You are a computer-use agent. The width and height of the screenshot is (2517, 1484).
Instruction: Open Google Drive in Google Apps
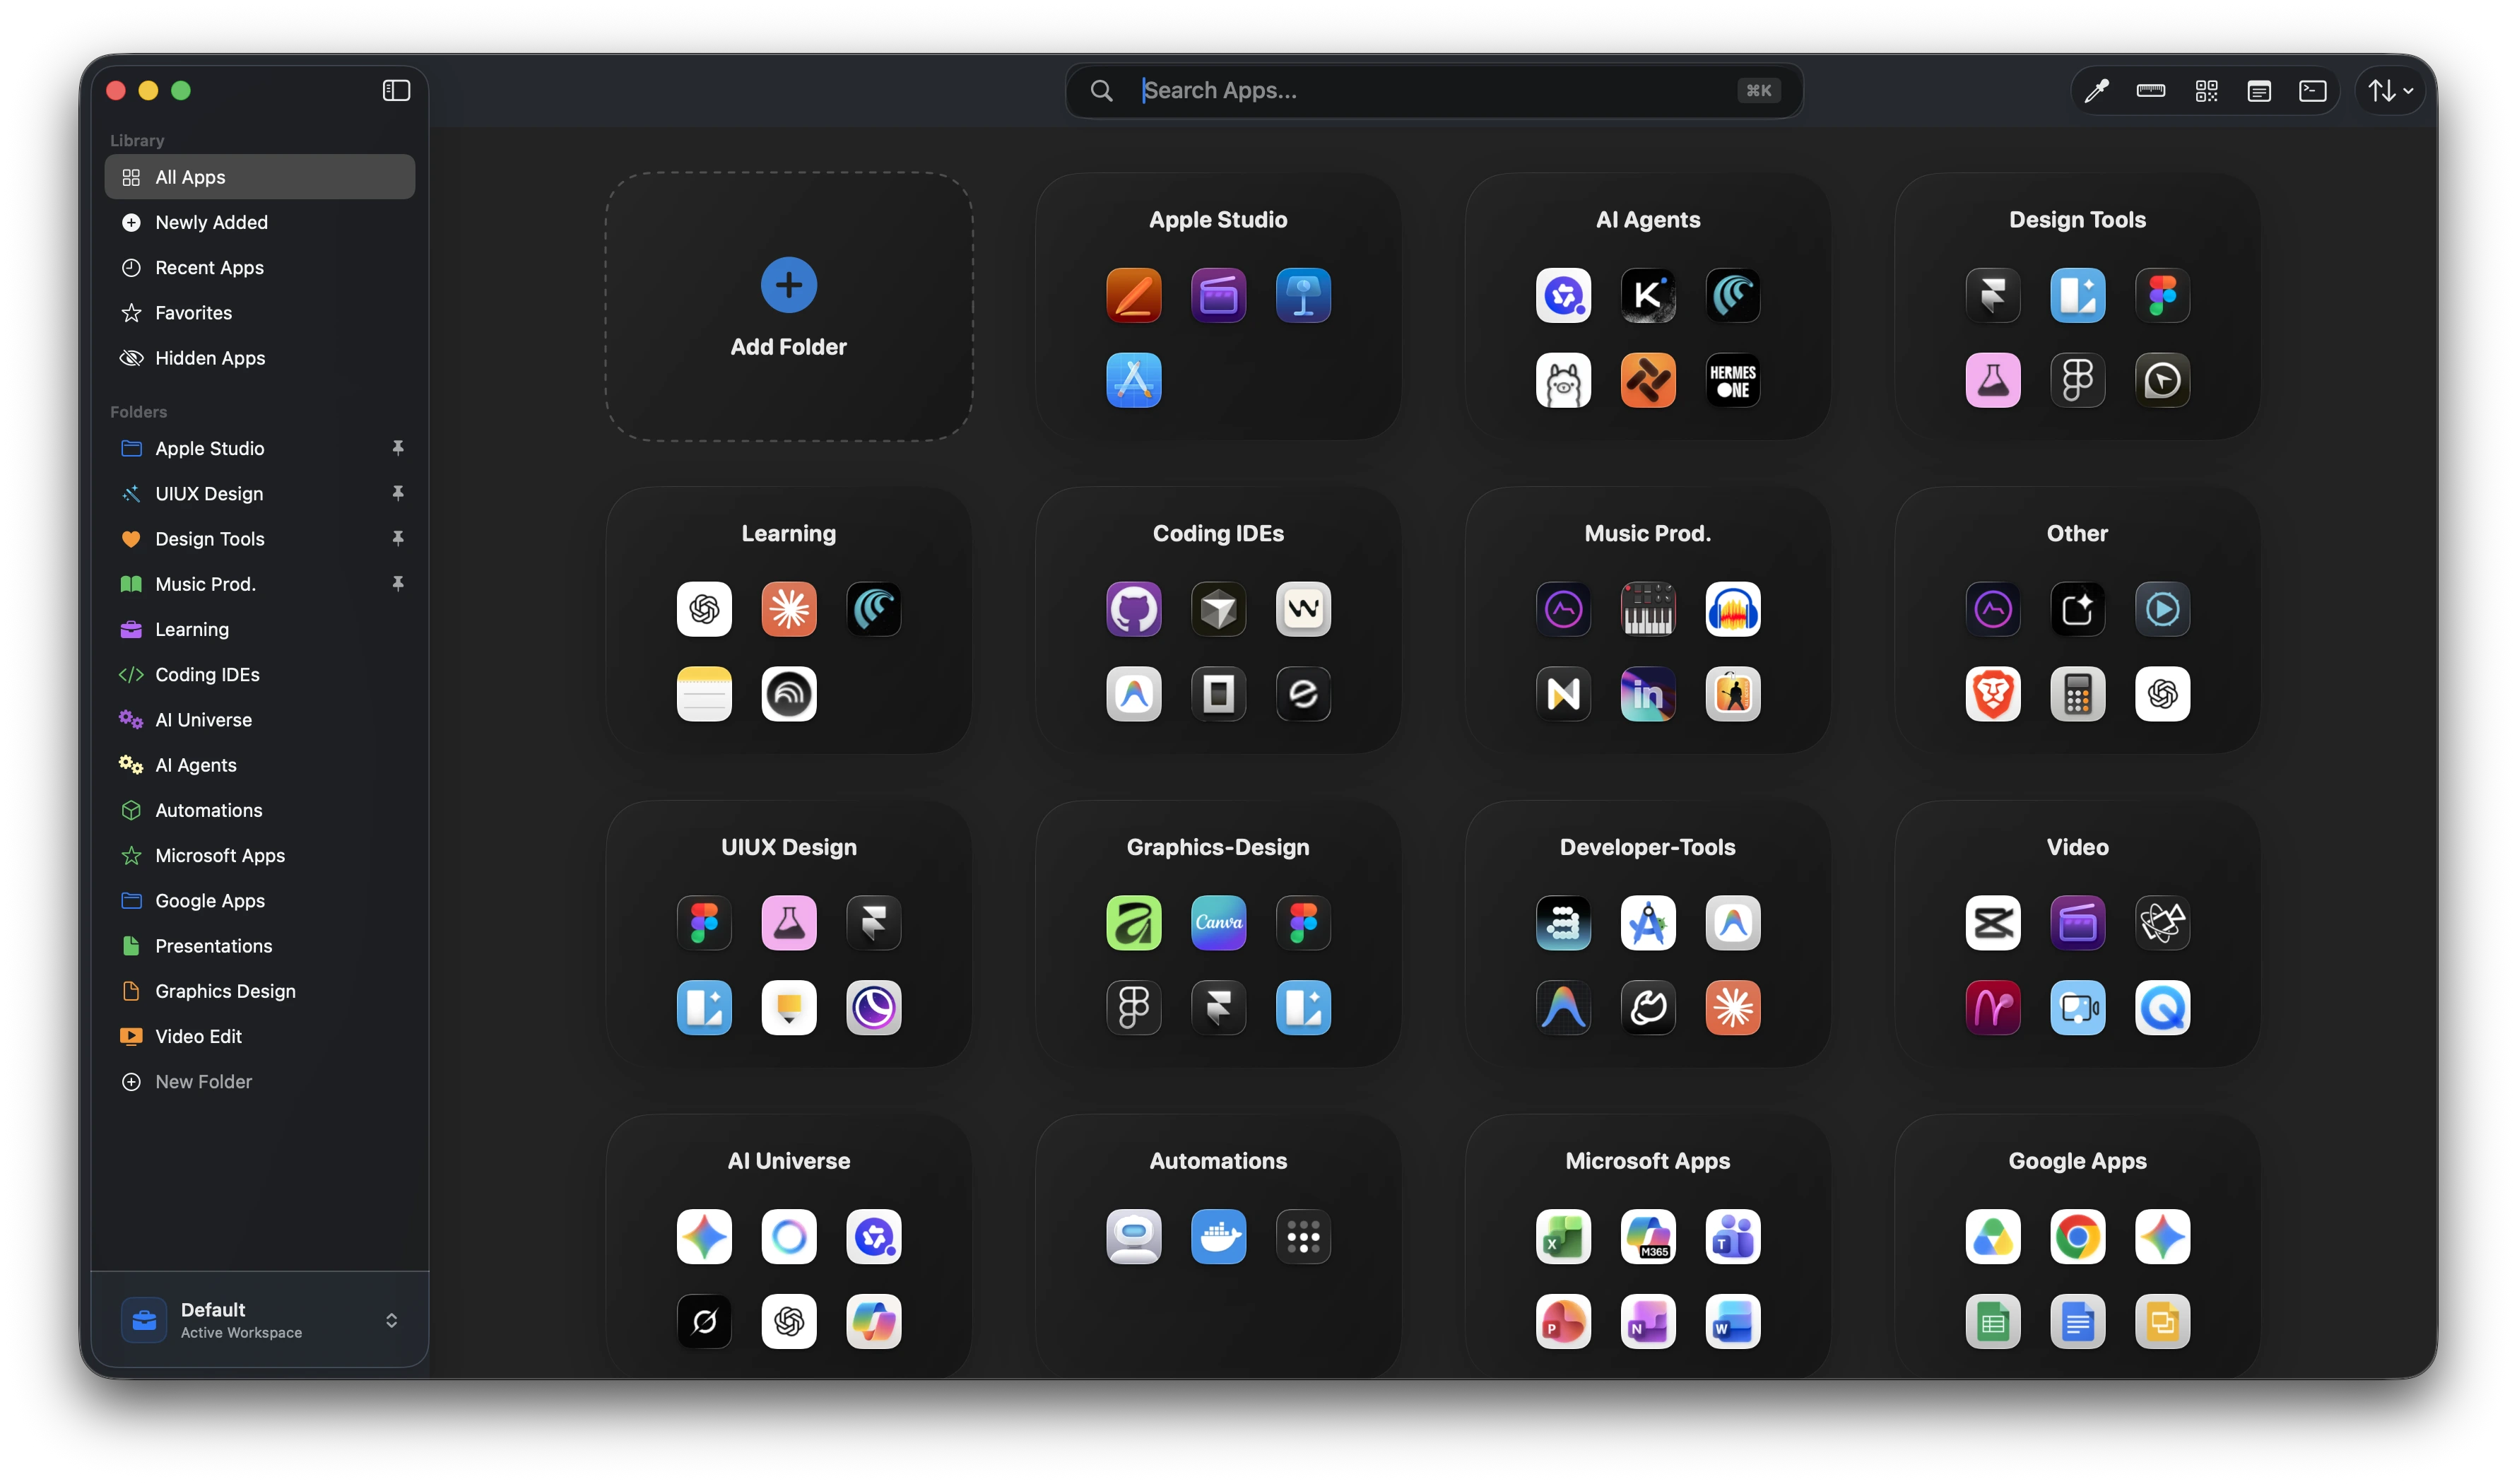tap(1992, 1236)
